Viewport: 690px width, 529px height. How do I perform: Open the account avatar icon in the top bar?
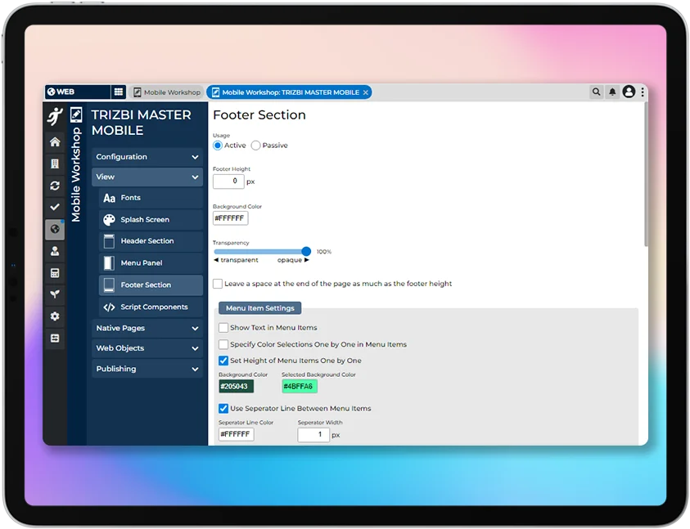coord(629,92)
